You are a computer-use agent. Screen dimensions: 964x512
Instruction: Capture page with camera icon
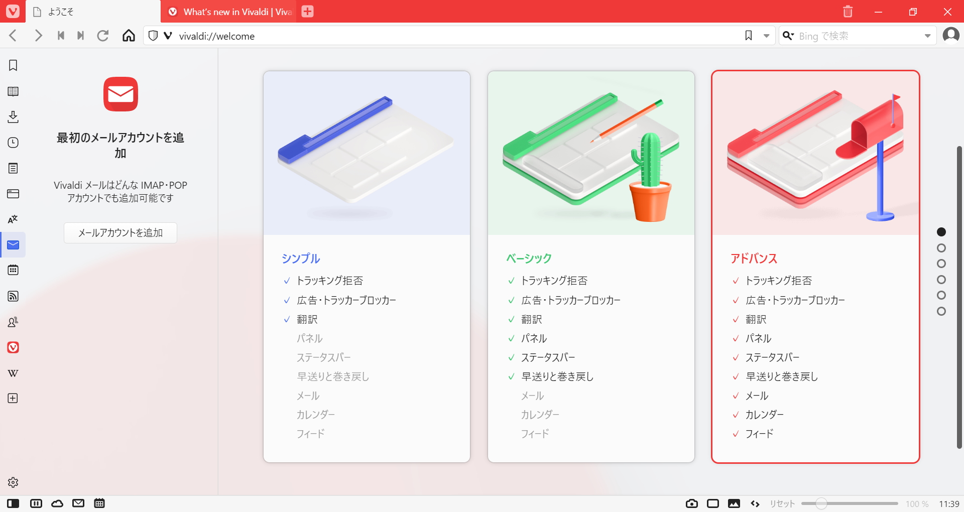(x=692, y=503)
